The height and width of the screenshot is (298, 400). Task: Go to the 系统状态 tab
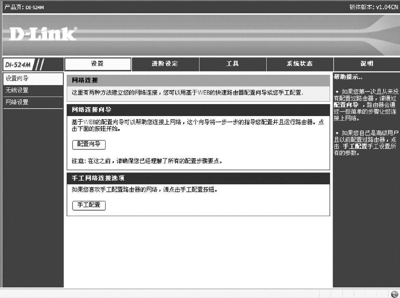click(x=300, y=64)
